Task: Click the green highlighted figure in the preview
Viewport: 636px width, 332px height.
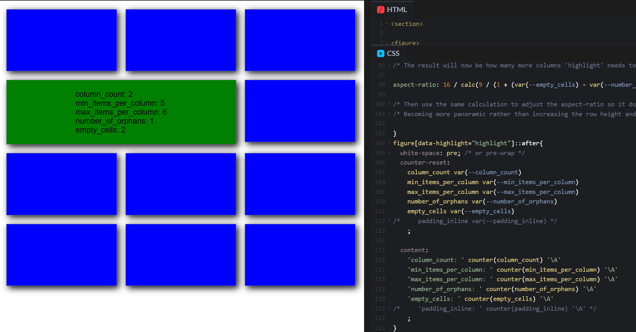Action: (x=121, y=112)
